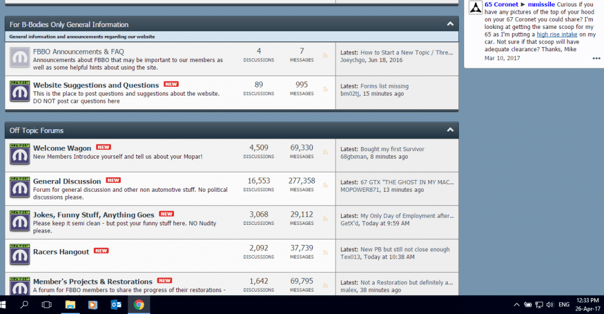Open Member's Projects & Restorations forum
This screenshot has height=314, width=604.
[93, 282]
